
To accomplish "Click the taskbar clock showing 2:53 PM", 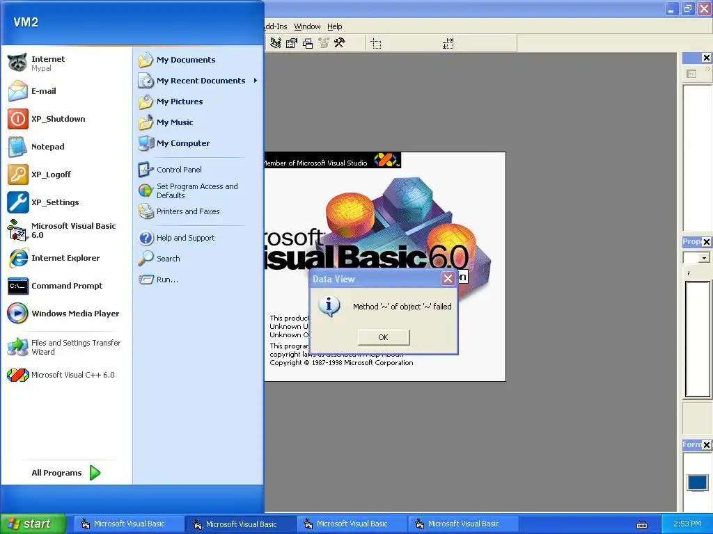I will pos(687,524).
